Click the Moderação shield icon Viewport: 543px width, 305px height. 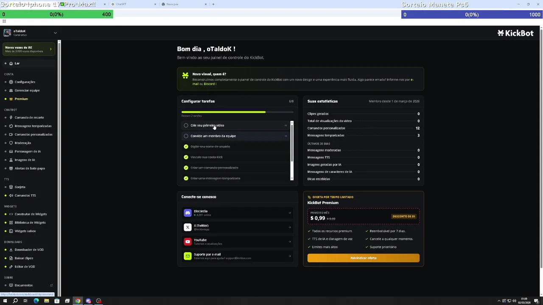tap(11, 143)
